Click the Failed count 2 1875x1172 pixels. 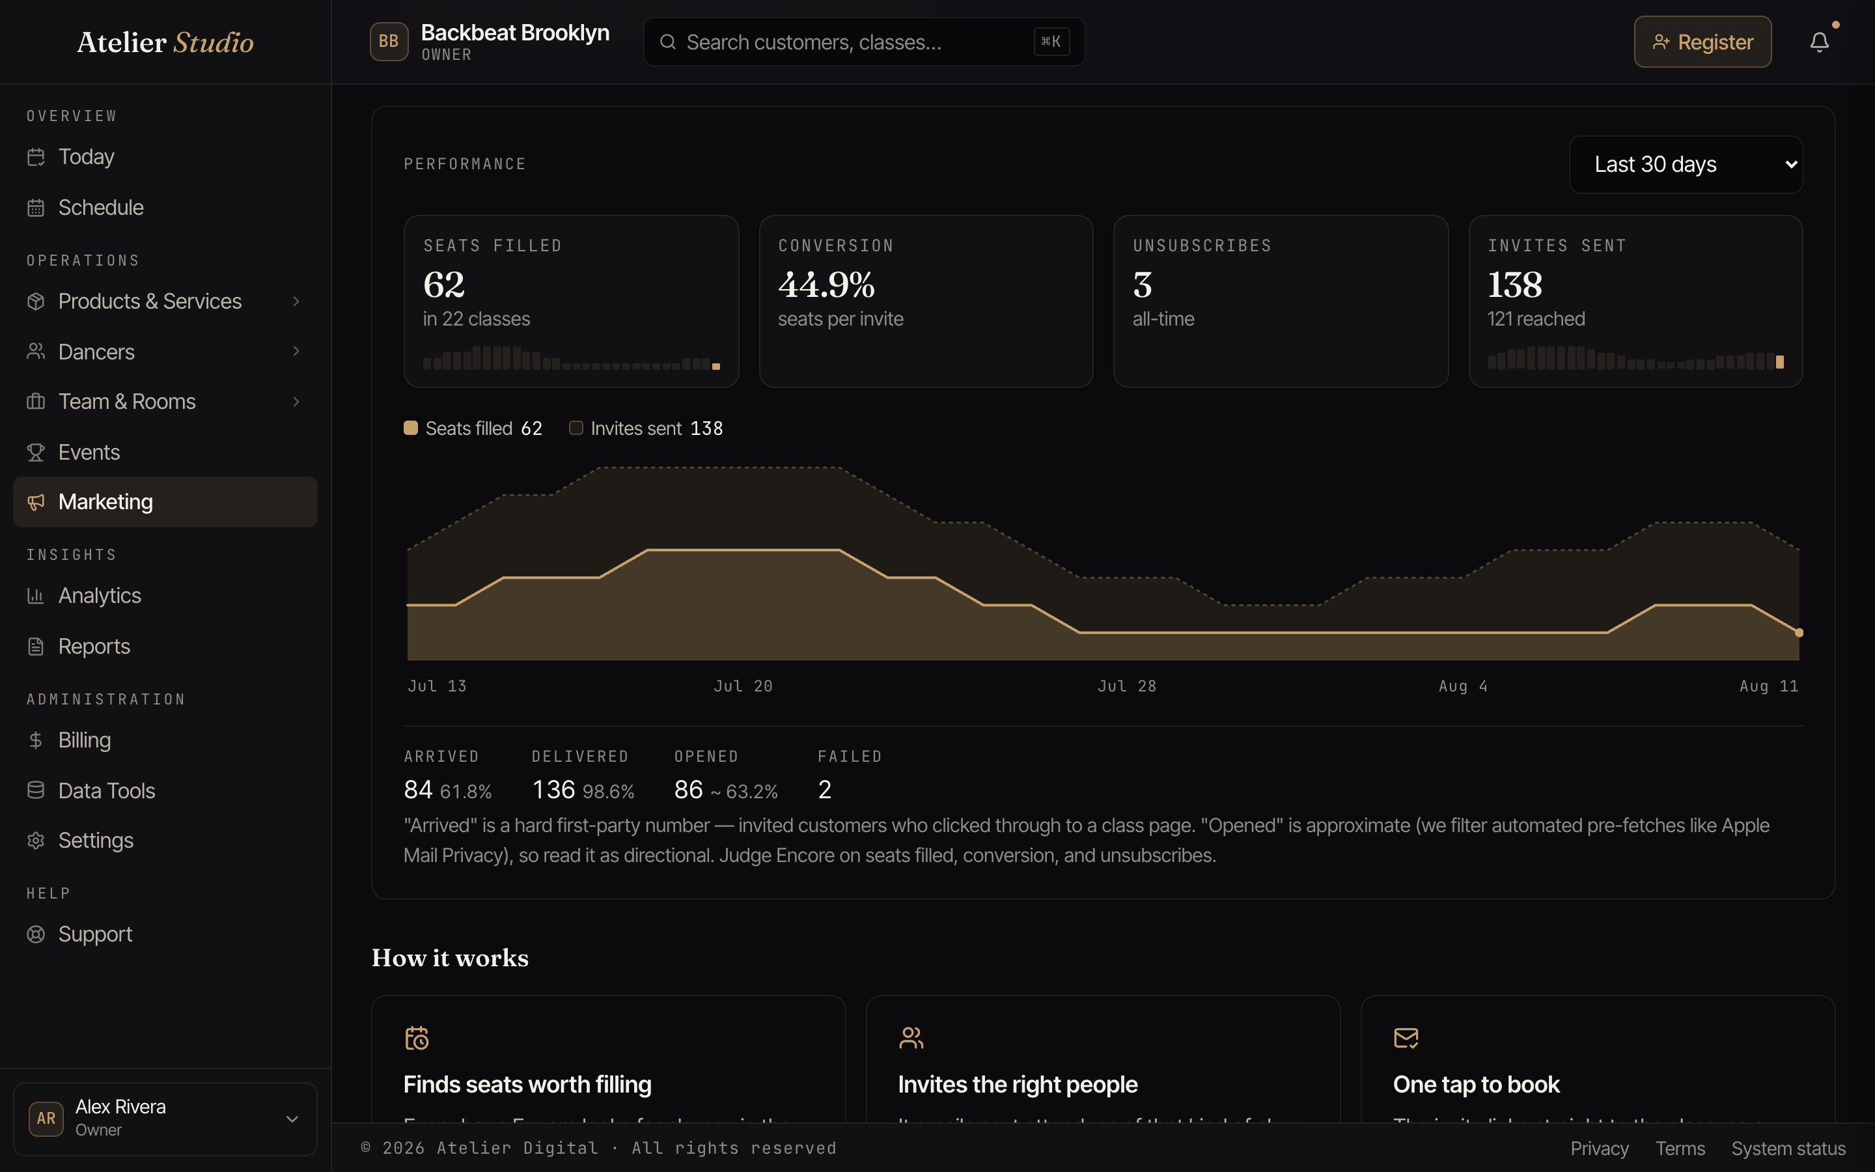pos(824,790)
